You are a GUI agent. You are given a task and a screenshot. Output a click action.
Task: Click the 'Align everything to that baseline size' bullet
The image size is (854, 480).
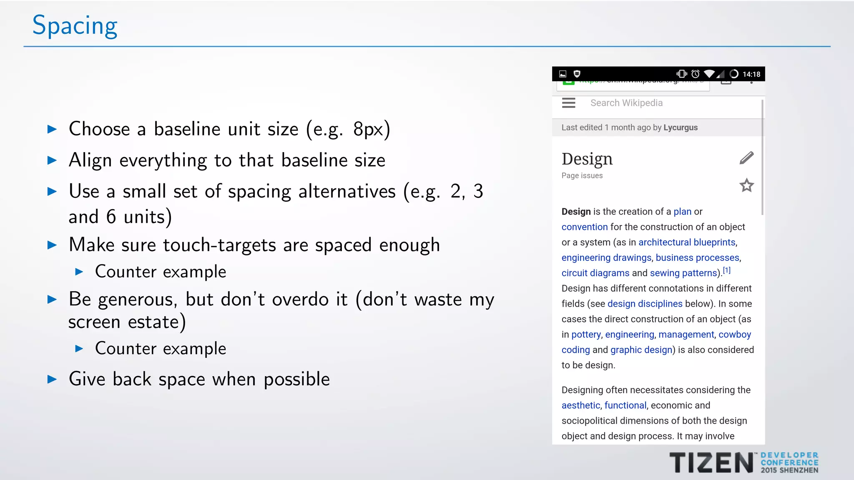pyautogui.click(x=227, y=160)
